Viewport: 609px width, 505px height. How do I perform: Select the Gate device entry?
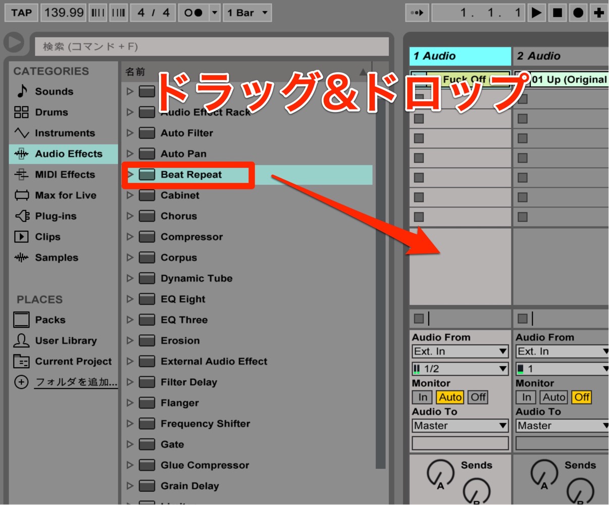tap(247, 444)
